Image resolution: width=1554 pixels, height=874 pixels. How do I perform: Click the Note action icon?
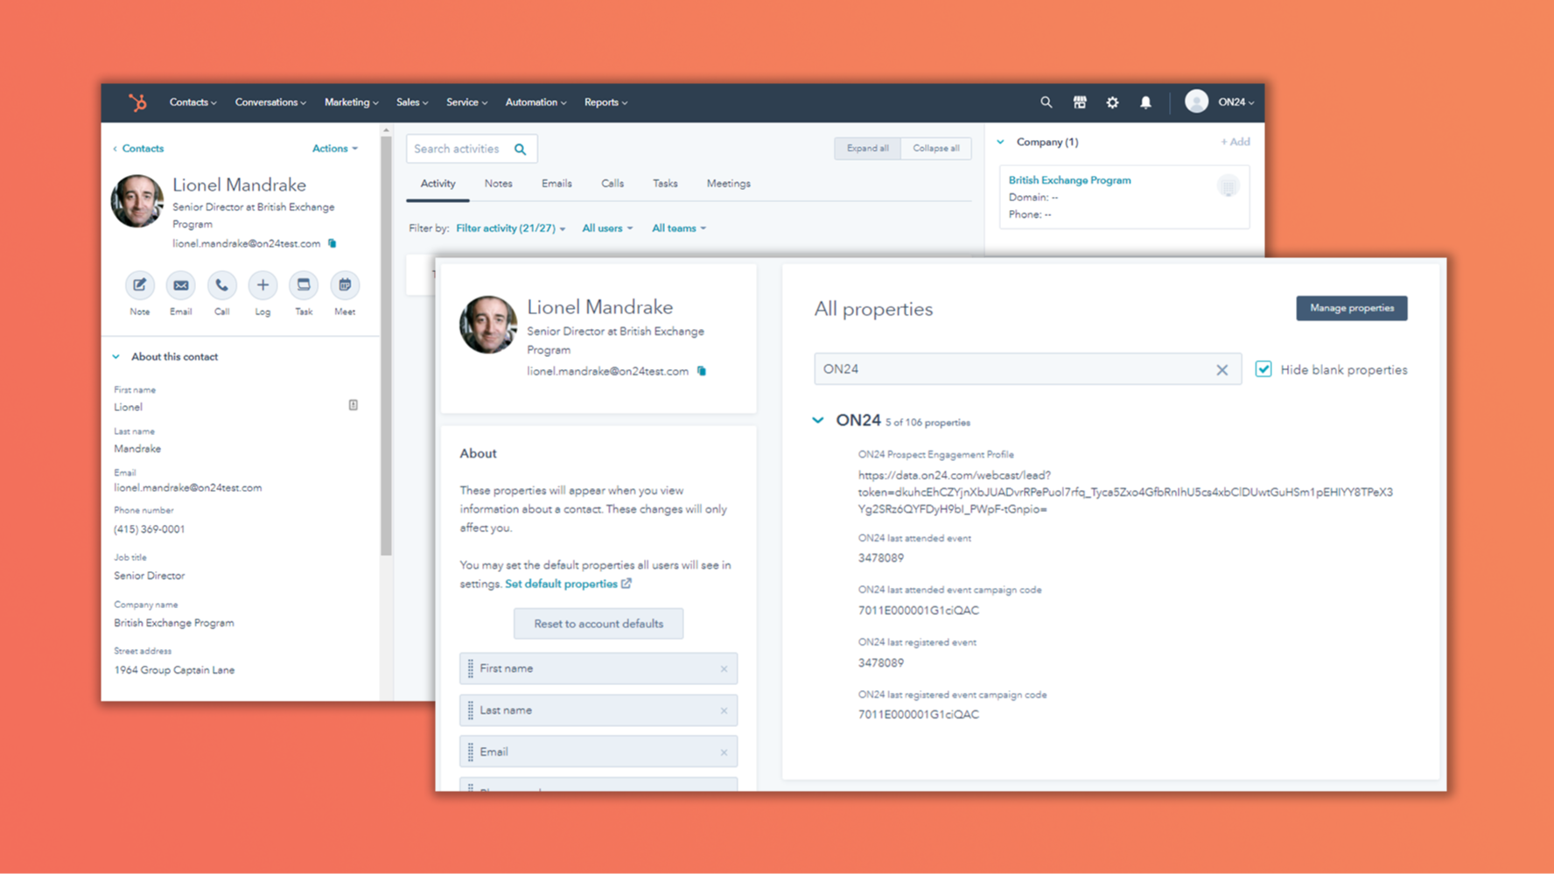tap(139, 285)
